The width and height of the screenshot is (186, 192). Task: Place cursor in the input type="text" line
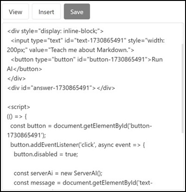(87, 41)
